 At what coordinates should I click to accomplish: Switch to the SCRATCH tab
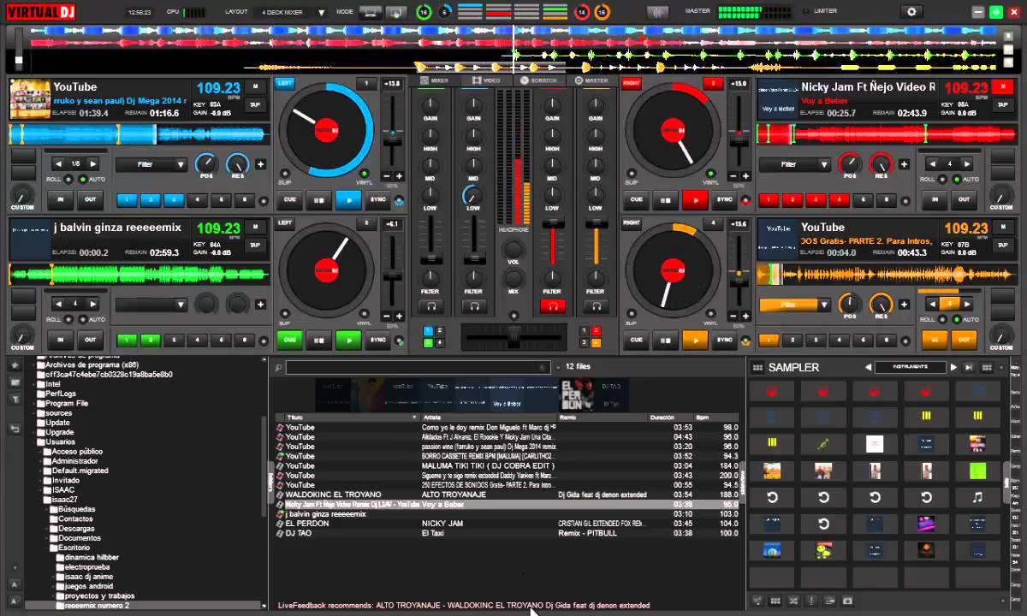click(x=539, y=80)
